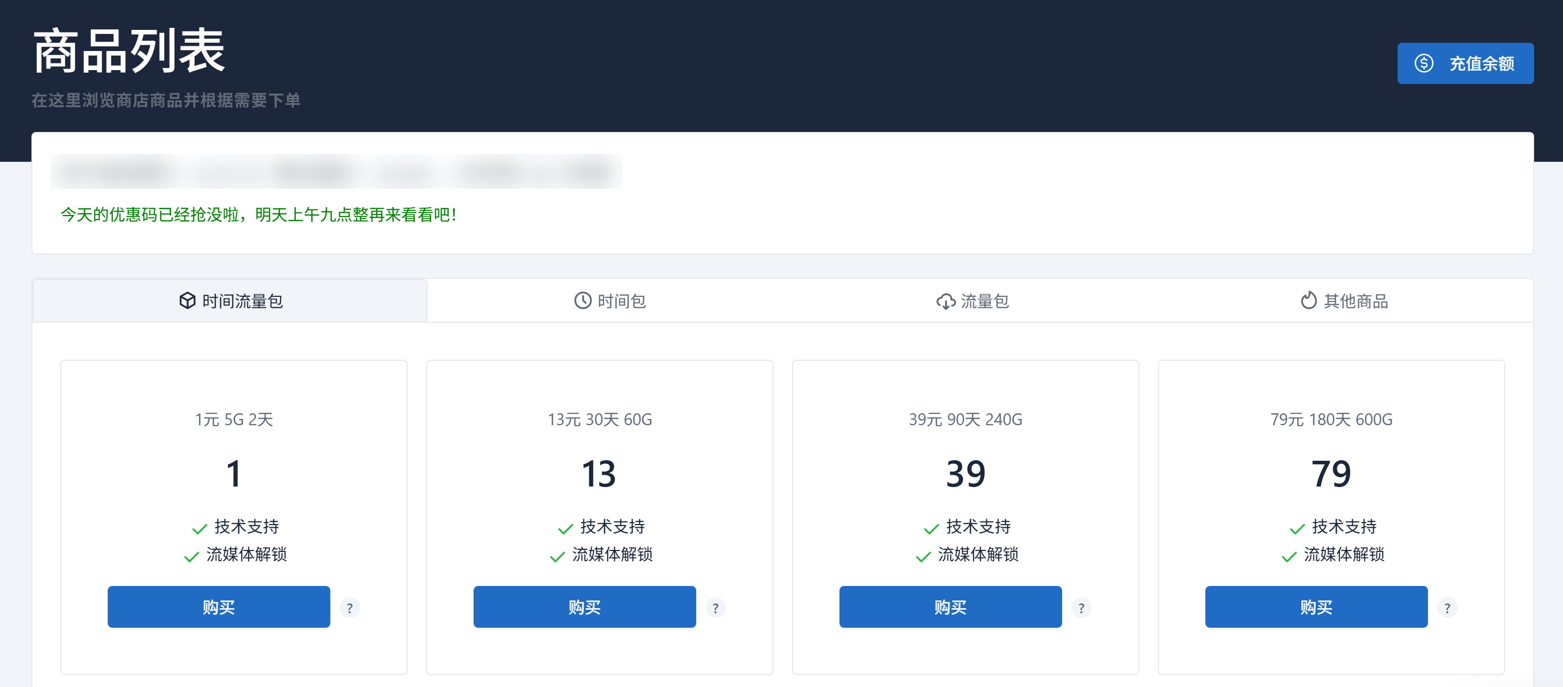Screen dimensions: 1563x687
Task: Click the help icon beside 79元 plan
Action: click(1447, 608)
